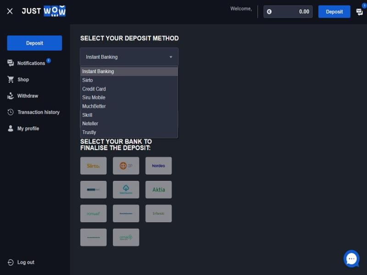Click the Notifications sidebar icon
The image size is (367, 275).
[x=11, y=63]
